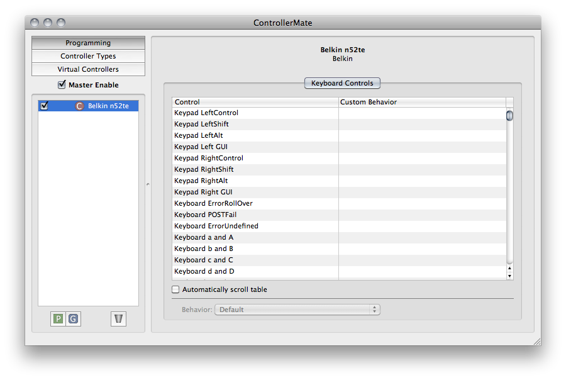Open the Behavior Default dropdown
The image size is (566, 380).
point(297,310)
